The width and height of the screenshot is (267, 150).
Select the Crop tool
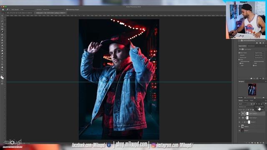click(2, 26)
